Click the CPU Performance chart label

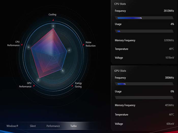[13, 44]
